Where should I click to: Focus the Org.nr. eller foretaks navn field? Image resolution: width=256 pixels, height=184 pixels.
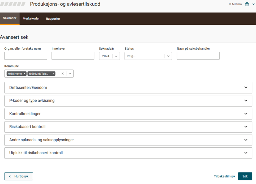[x=26, y=56]
